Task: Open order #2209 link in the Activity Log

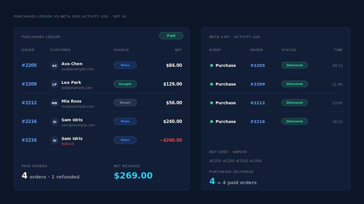Action: 258,84
